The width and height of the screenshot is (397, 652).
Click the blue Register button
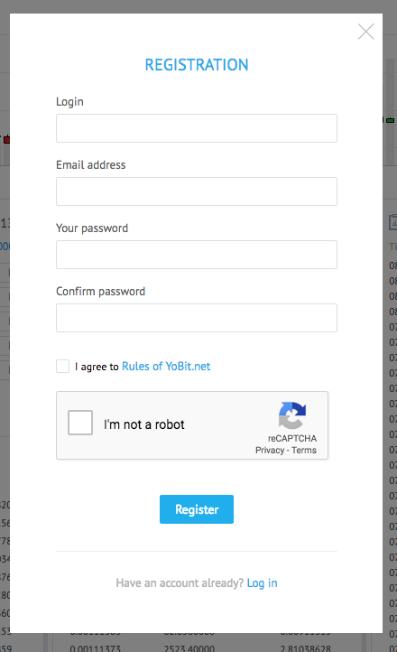pyautogui.click(x=197, y=509)
